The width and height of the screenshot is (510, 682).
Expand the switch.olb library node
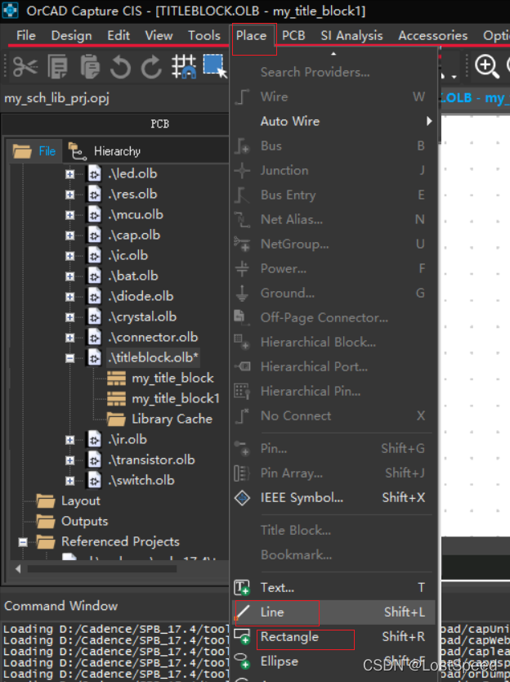pos(70,480)
